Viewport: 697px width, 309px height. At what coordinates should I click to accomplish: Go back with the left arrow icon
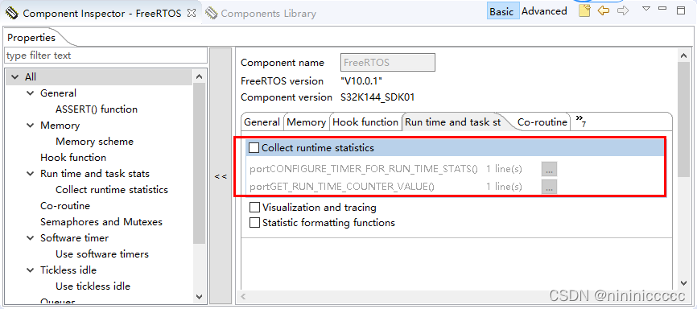click(x=603, y=11)
